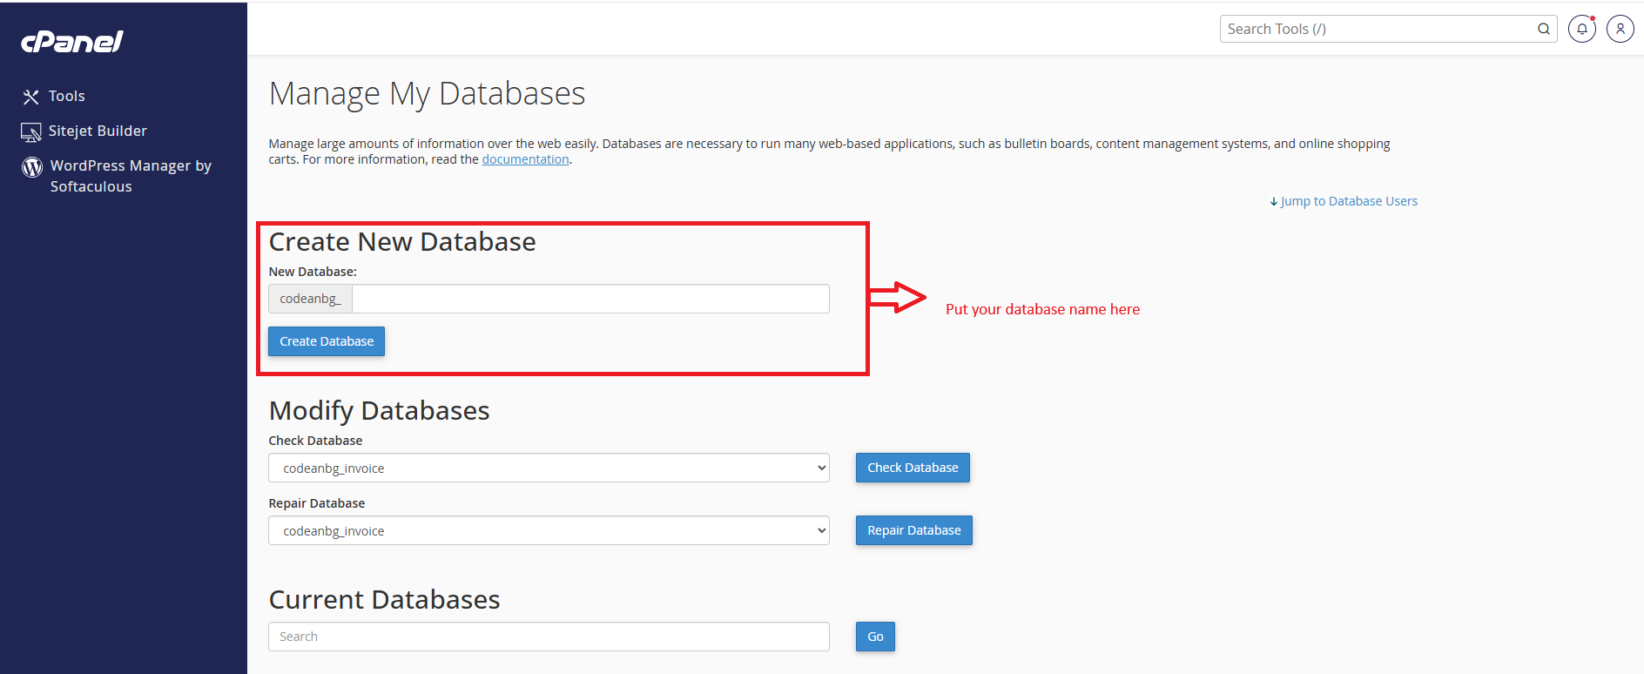This screenshot has height=674, width=1644.
Task: Open the documentation link
Action: point(525,159)
